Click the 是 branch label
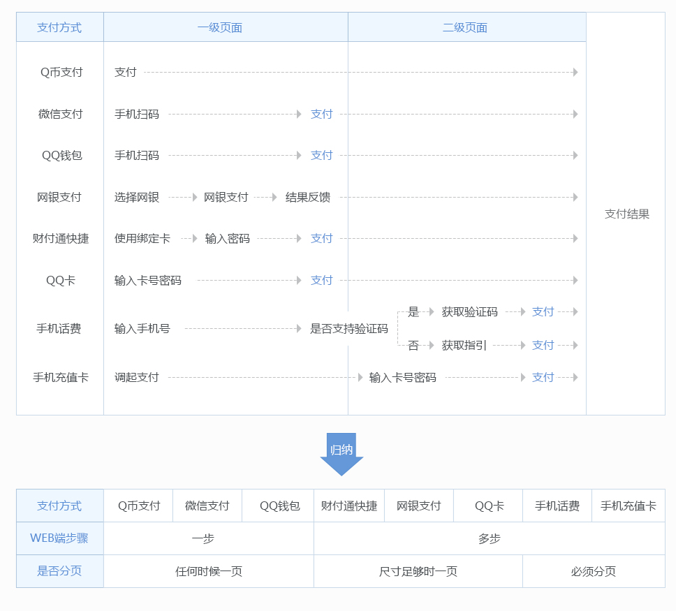Viewport: 676px width, 611px height. [413, 311]
